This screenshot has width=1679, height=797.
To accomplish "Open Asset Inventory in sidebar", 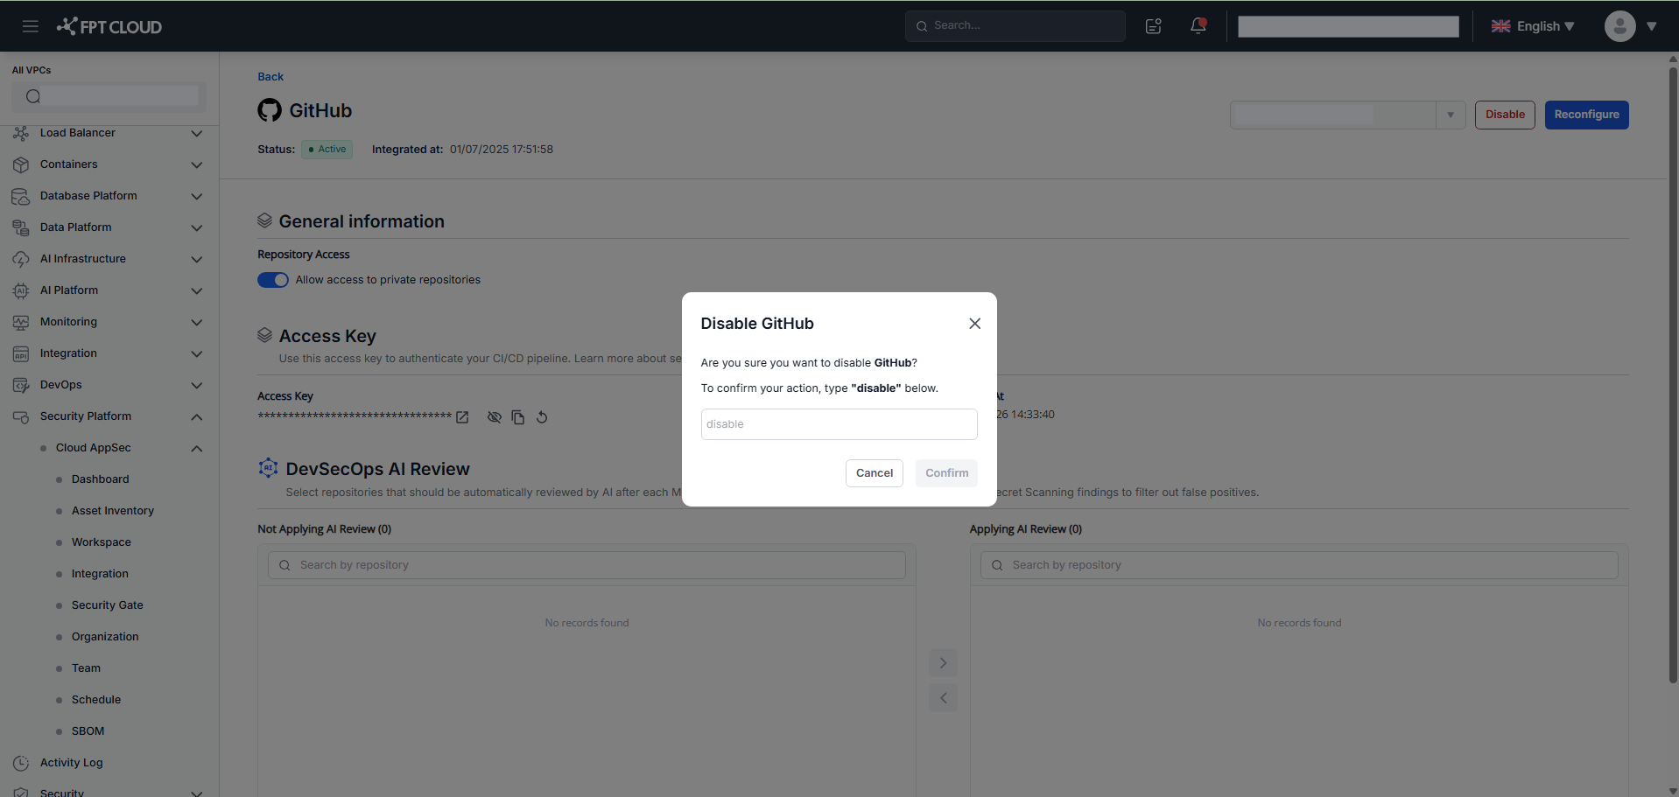I will (113, 511).
